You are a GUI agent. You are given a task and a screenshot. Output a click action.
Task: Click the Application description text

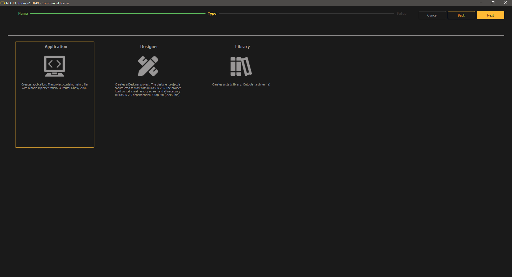tap(54, 86)
